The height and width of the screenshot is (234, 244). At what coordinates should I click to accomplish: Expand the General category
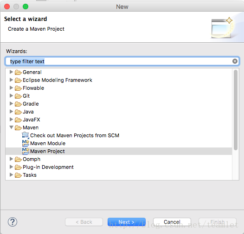pos(11,72)
